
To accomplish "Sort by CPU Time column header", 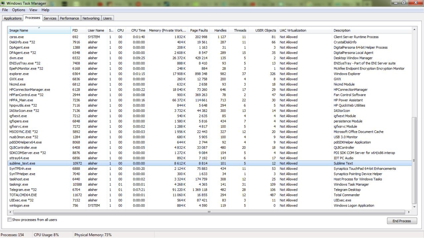I will (x=136, y=30).
